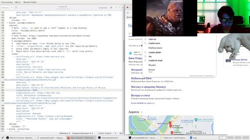Pick the Revolut suggestion

(152, 65)
